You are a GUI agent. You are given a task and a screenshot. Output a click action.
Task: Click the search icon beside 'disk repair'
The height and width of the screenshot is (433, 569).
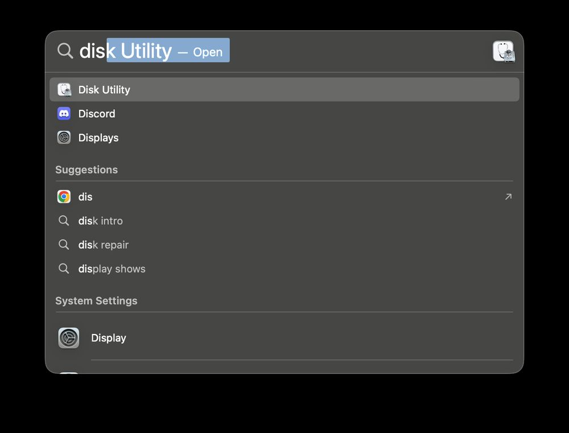pyautogui.click(x=64, y=245)
